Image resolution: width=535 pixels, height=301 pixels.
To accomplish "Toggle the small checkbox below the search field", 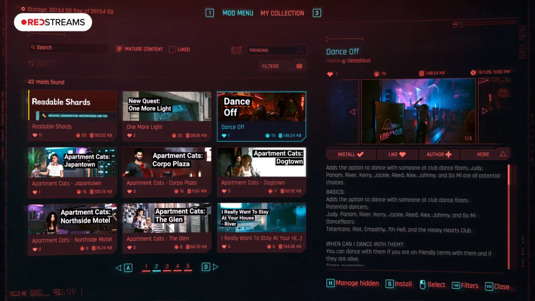I will [31, 64].
